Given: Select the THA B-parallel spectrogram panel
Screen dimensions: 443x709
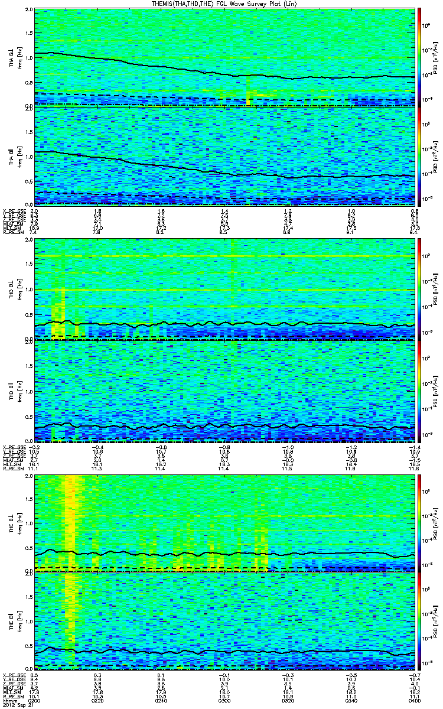Looking at the screenshot, I should pos(224,156).
